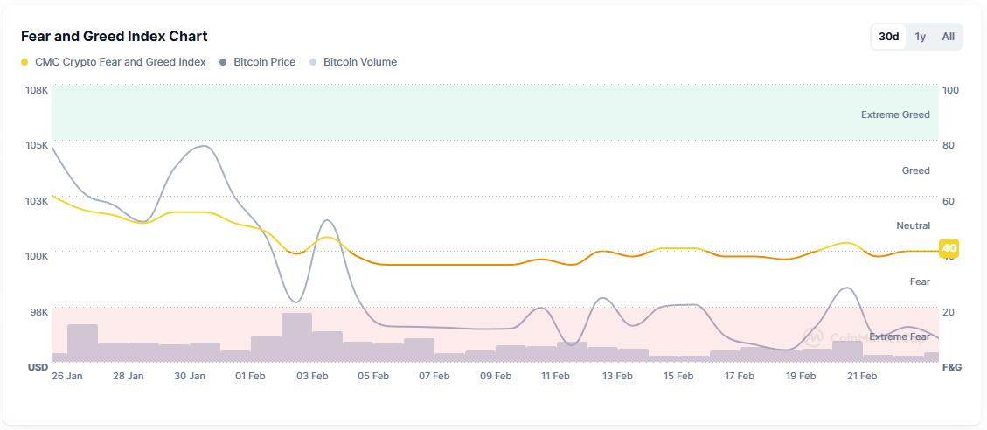Click the tallest Bitcoin volume bar
Viewport: 987px width, 430px height.
(x=296, y=336)
